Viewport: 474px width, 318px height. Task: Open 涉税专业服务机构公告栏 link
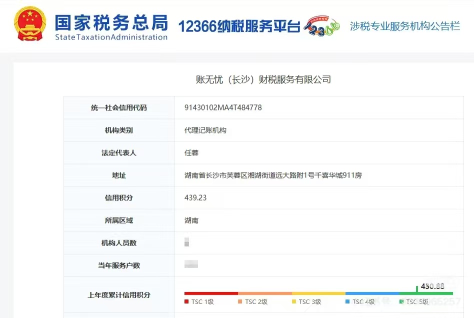click(x=404, y=26)
